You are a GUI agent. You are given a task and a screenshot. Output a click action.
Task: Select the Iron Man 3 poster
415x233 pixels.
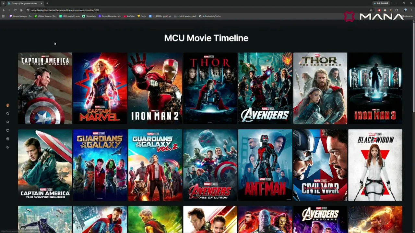(375, 88)
